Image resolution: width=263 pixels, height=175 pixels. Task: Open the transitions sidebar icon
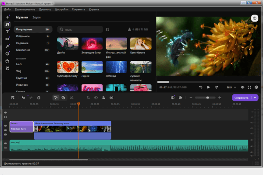tap(7, 39)
